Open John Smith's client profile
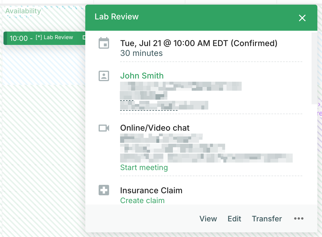 [142, 76]
